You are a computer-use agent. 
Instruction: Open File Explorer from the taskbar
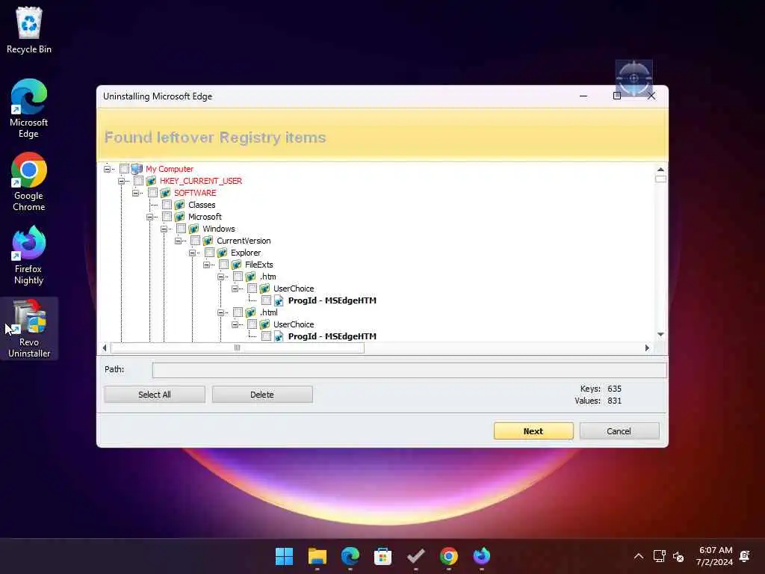point(317,556)
